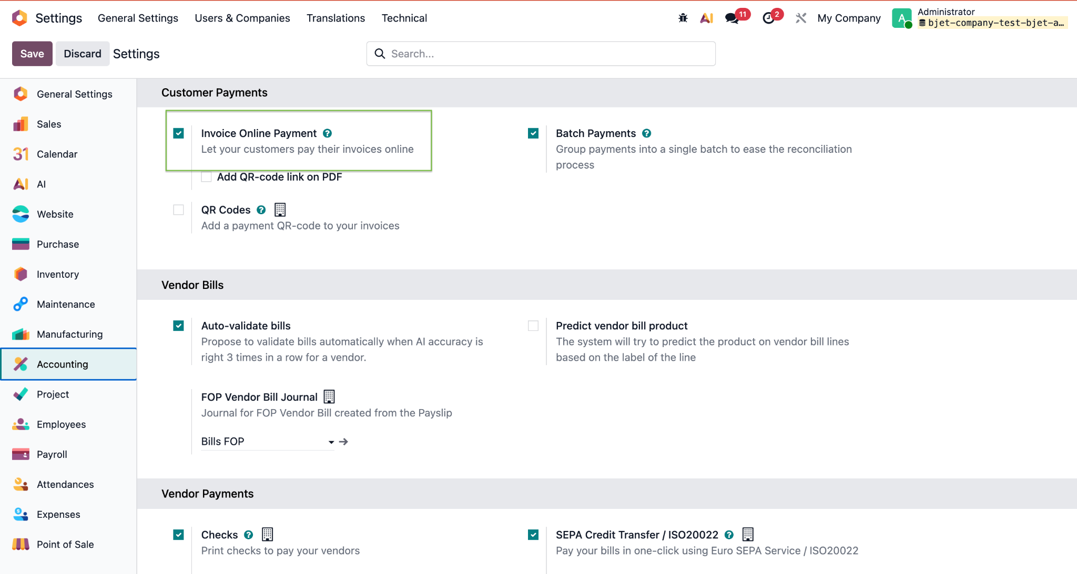1077x574 pixels.
Task: Click building icon beside SEPA Credit Transfer
Action: click(x=748, y=535)
